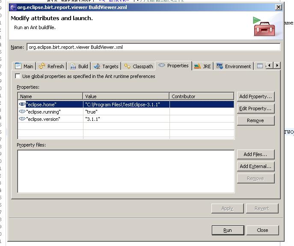Open the JRE tab
The width and height of the screenshot is (294, 246).
tap(202, 66)
